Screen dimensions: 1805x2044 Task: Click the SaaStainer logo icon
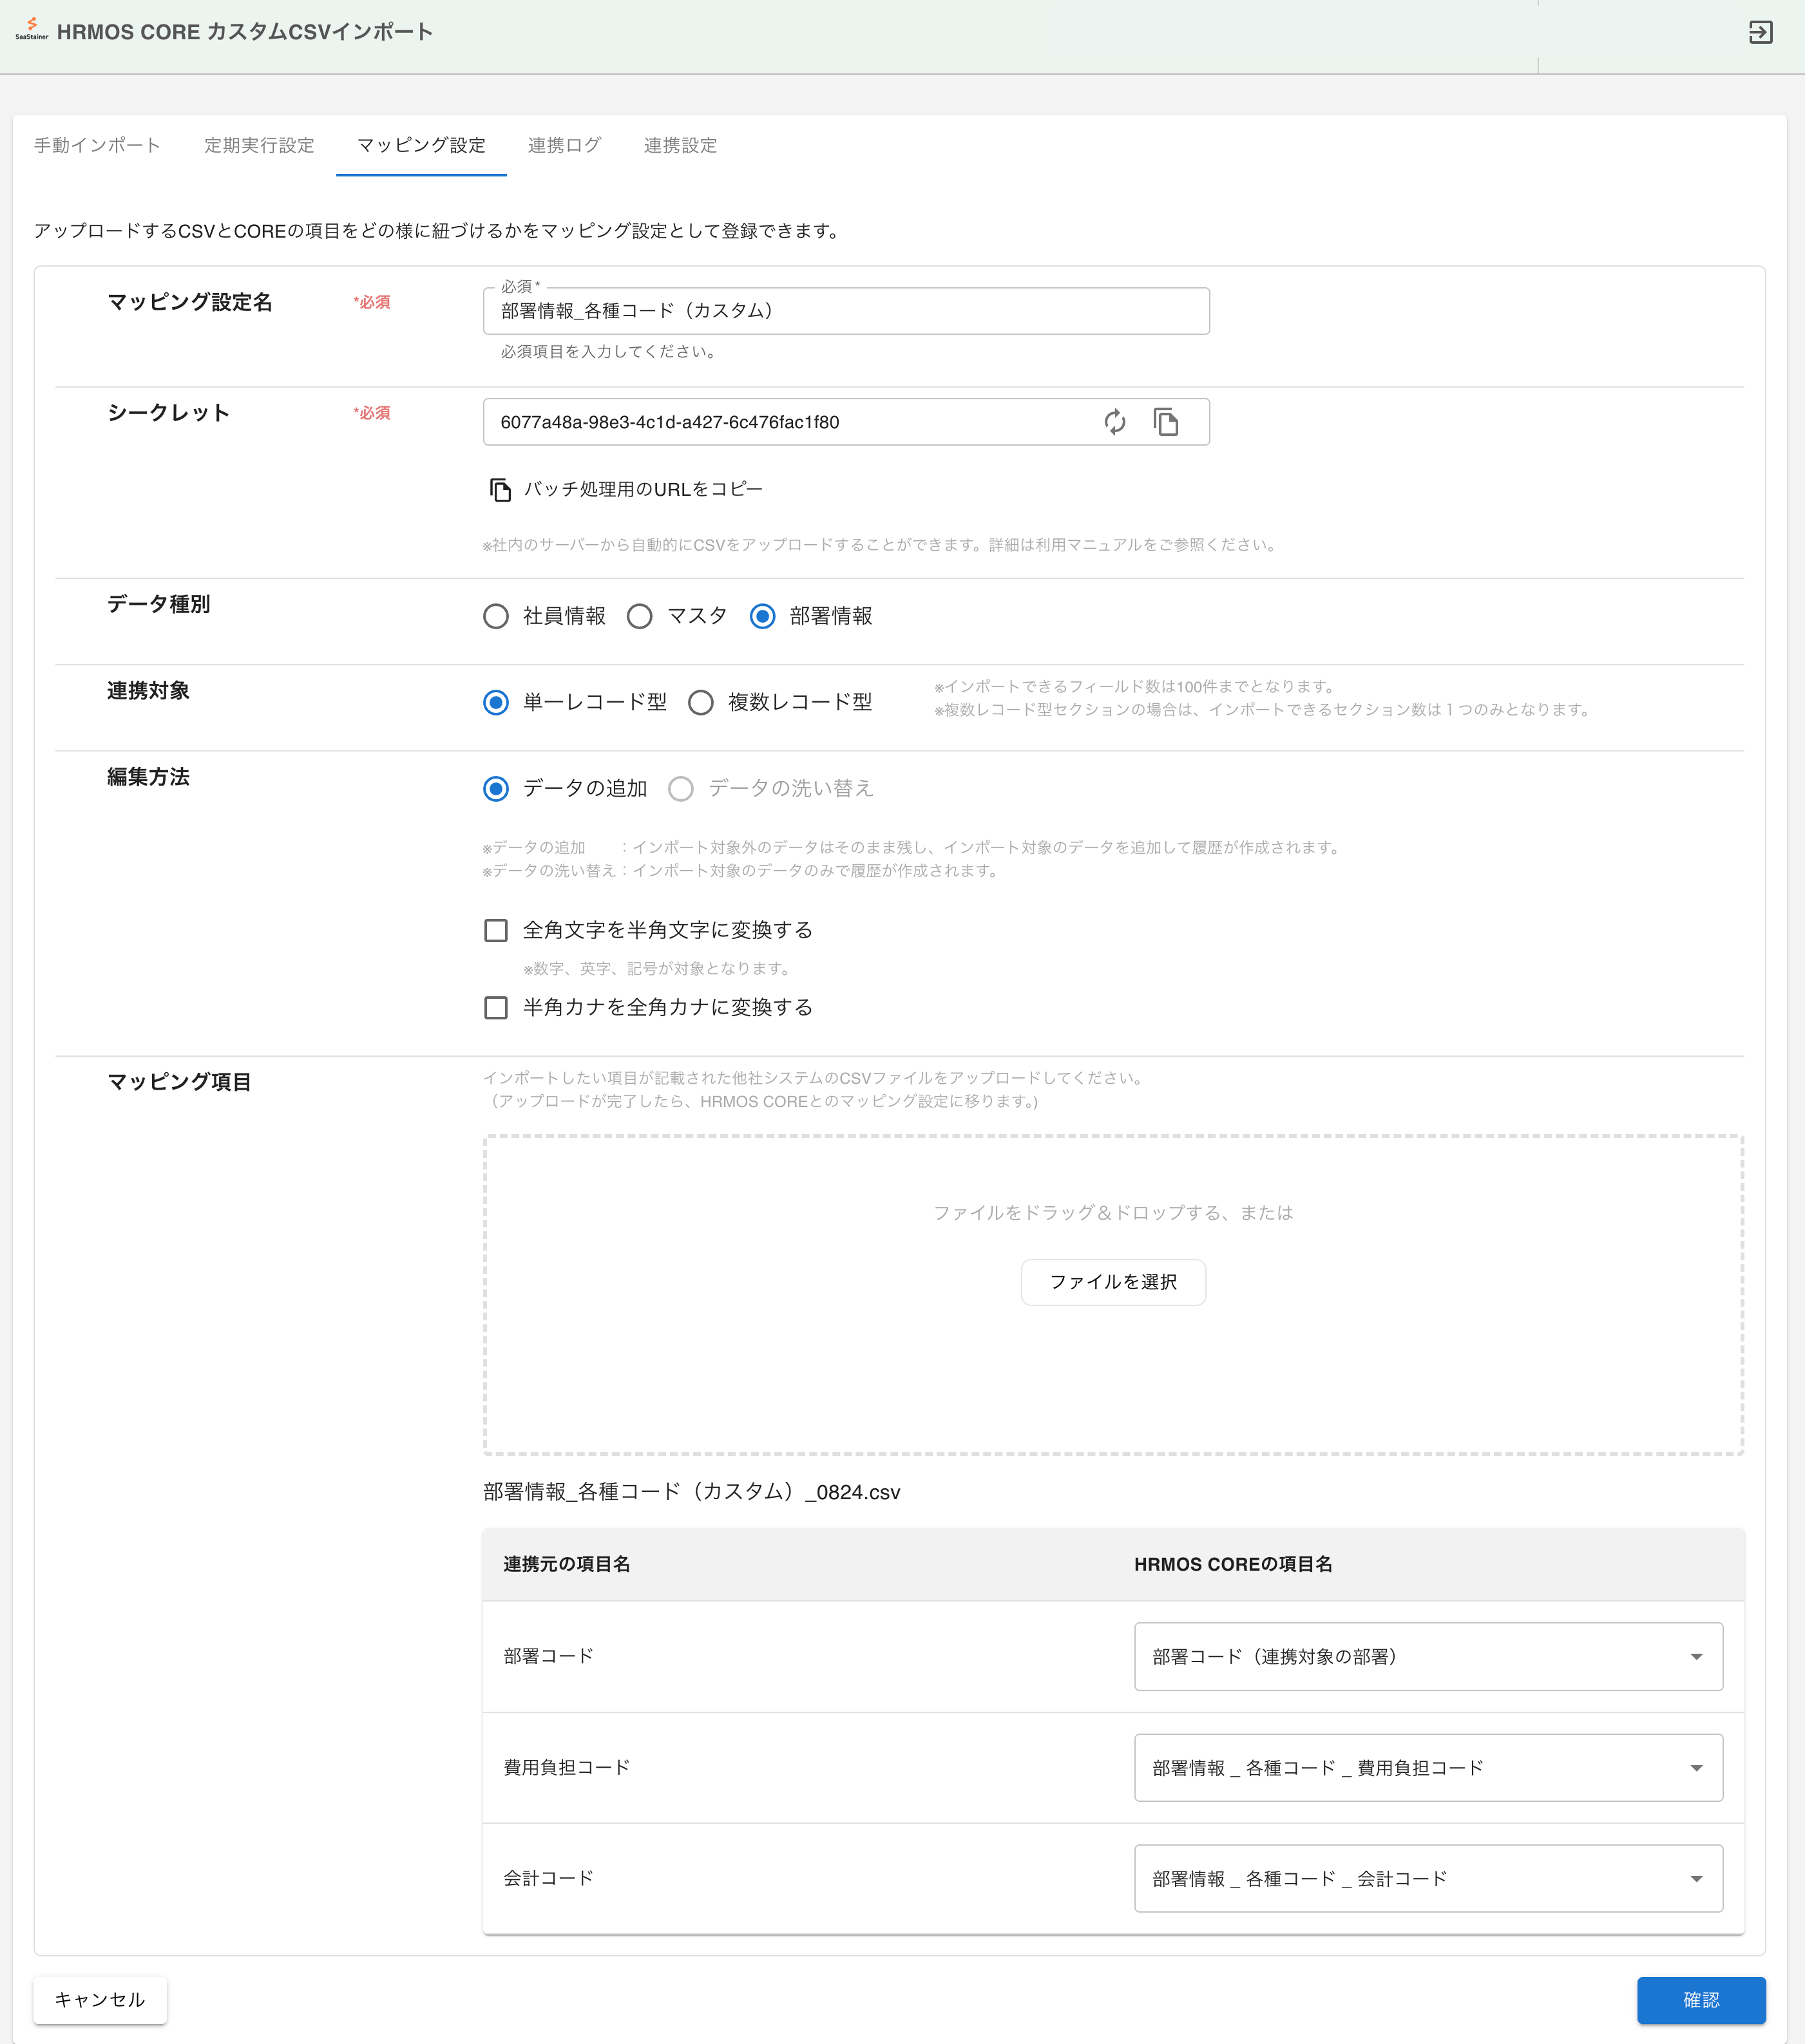[x=31, y=29]
